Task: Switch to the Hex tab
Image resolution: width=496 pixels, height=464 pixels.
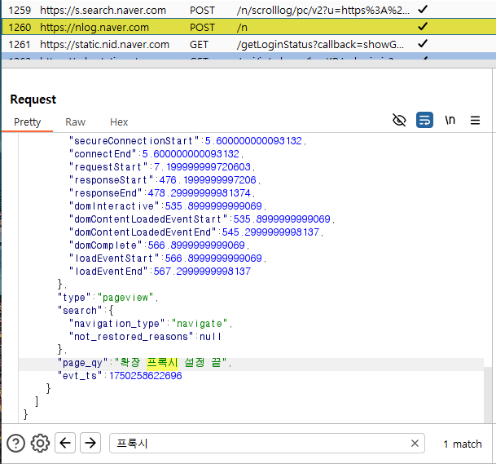Action: 119,122
